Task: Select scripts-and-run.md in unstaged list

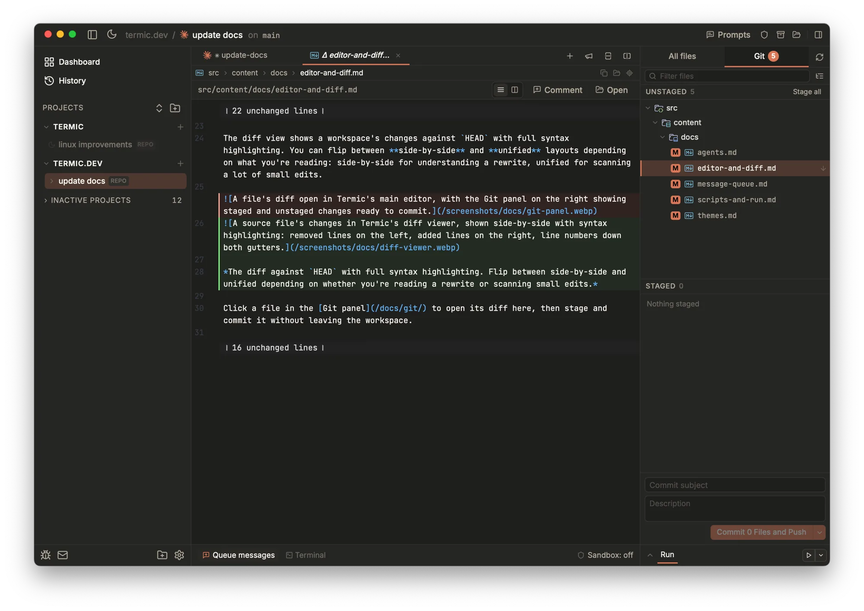Action: pos(734,200)
